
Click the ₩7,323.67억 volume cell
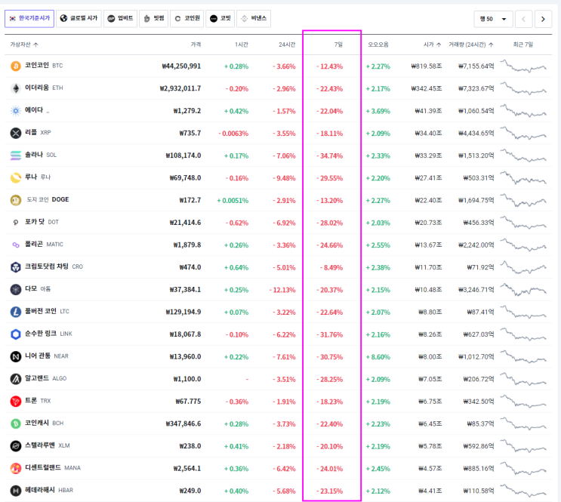click(476, 88)
